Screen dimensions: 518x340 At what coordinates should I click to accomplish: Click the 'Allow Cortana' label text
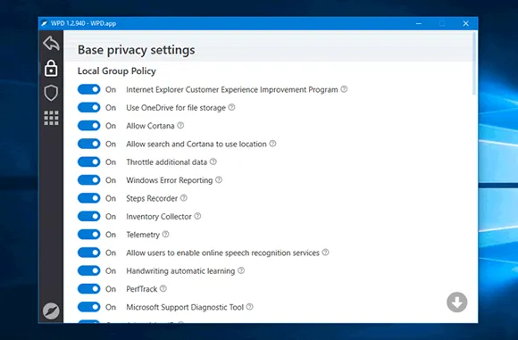[x=150, y=126]
